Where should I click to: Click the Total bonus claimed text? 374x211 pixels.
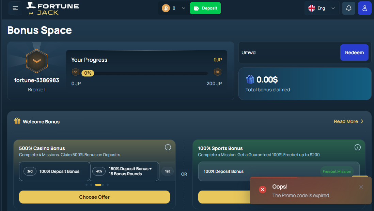268,90
